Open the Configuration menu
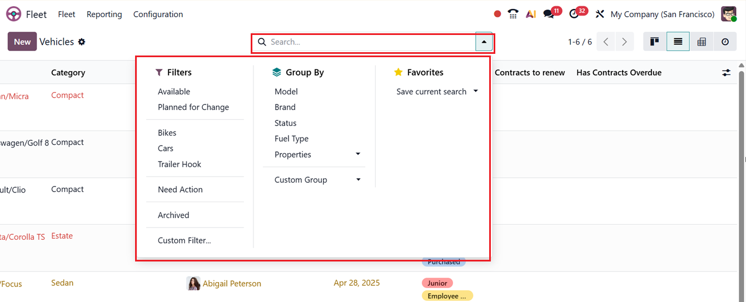This screenshot has width=746, height=302. 158,14
